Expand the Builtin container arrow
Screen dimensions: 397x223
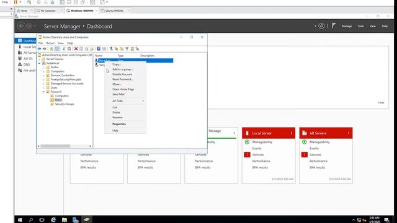43,68
